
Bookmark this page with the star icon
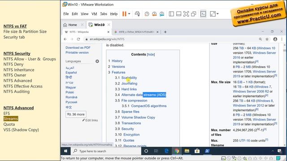click(267, 39)
